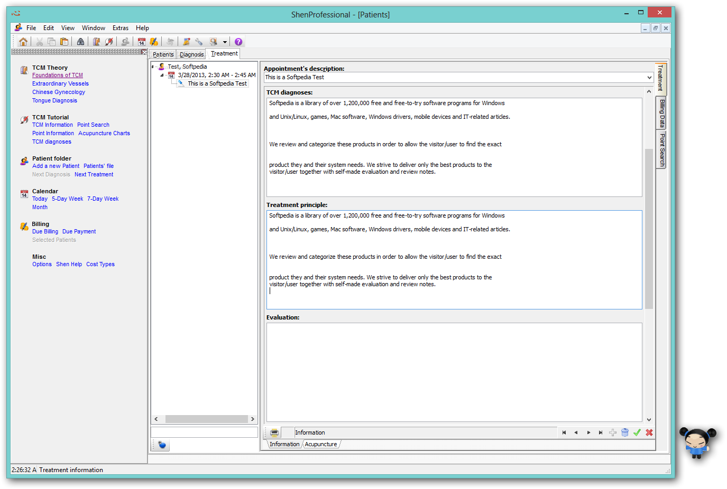Switch to the Patients tab
The image size is (727, 489).
tap(163, 54)
